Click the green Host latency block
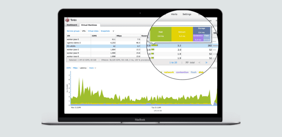This screenshot has width=282, height=137. (160, 34)
